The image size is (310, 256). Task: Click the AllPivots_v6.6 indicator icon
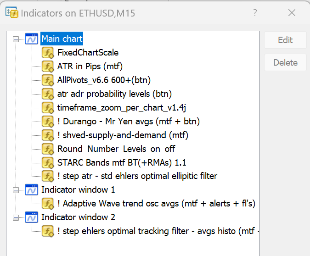point(48,80)
